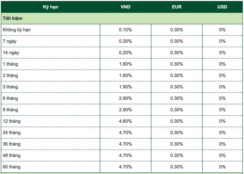The width and height of the screenshot is (244, 174).
Task: Click the 4.60% VND rate cell
Action: tap(125, 121)
